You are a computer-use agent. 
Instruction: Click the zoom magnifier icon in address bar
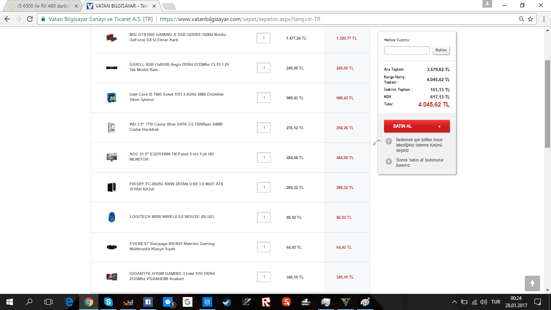[522, 19]
